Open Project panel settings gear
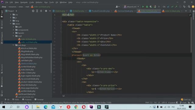195x110 pixels. 46,11
